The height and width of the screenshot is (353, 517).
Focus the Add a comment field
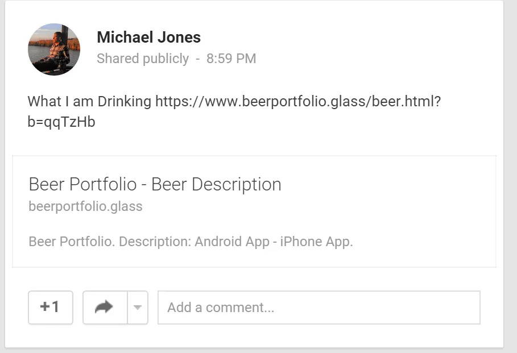coord(319,308)
